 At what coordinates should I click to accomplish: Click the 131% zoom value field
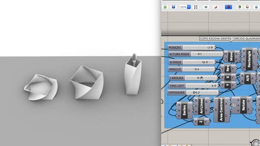coord(183,7)
